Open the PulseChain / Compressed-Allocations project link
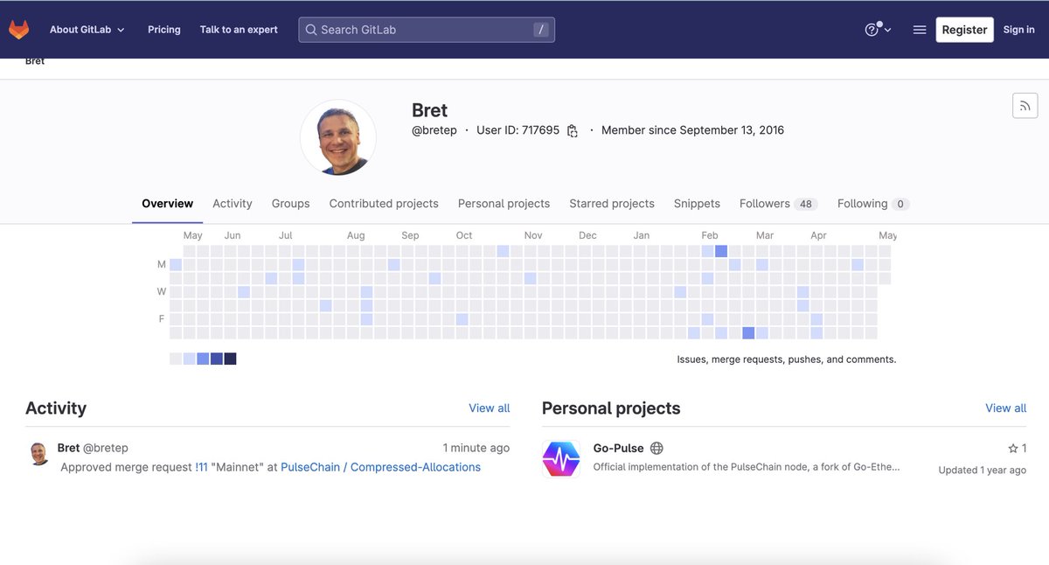The height and width of the screenshot is (565, 1049). (380, 466)
